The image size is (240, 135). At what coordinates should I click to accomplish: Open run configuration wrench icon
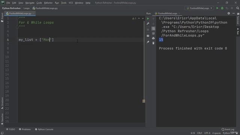pos(148,24)
